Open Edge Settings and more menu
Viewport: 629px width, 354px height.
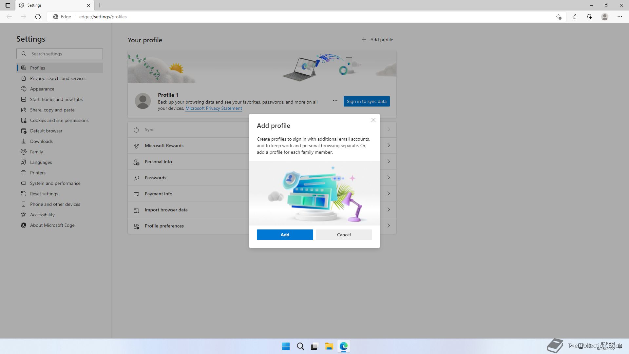click(x=620, y=17)
